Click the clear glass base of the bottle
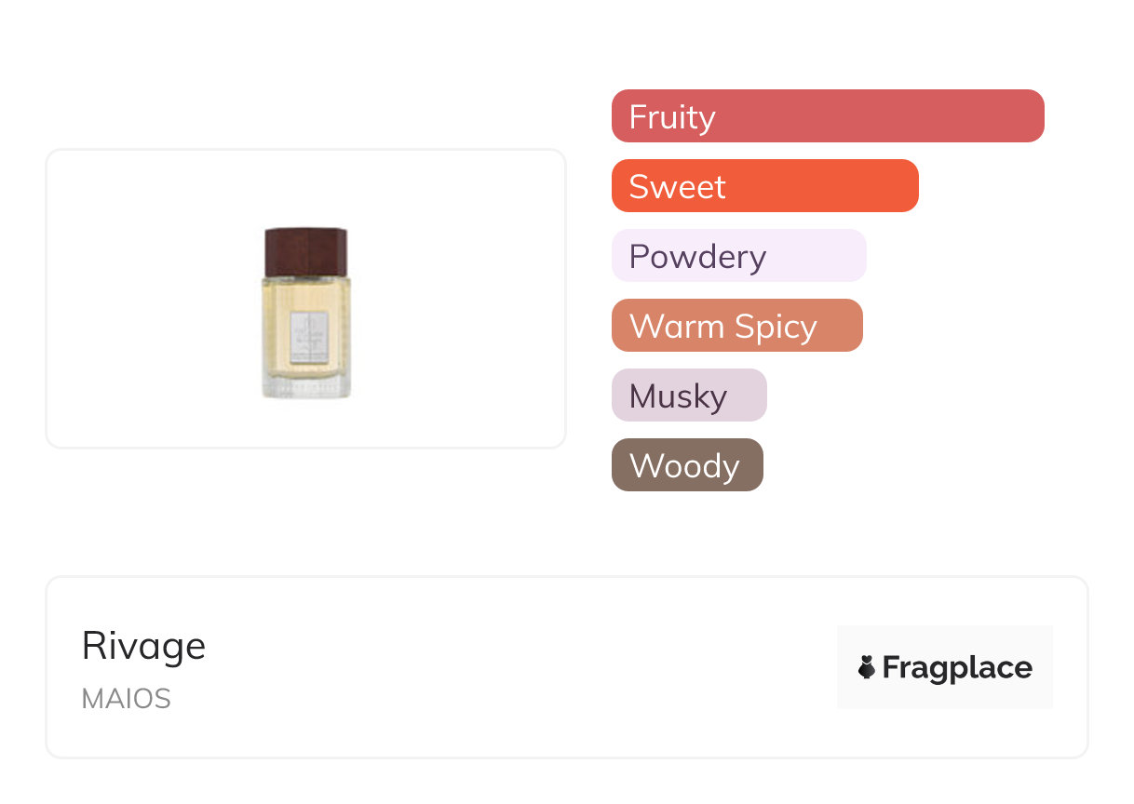This screenshot has height=804, width=1134. [305, 385]
